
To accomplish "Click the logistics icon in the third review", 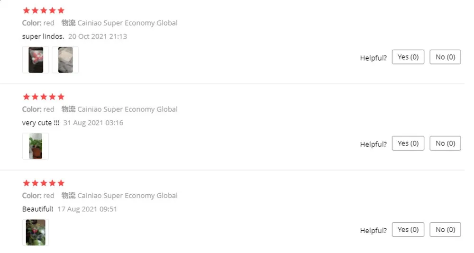I will pos(68,195).
